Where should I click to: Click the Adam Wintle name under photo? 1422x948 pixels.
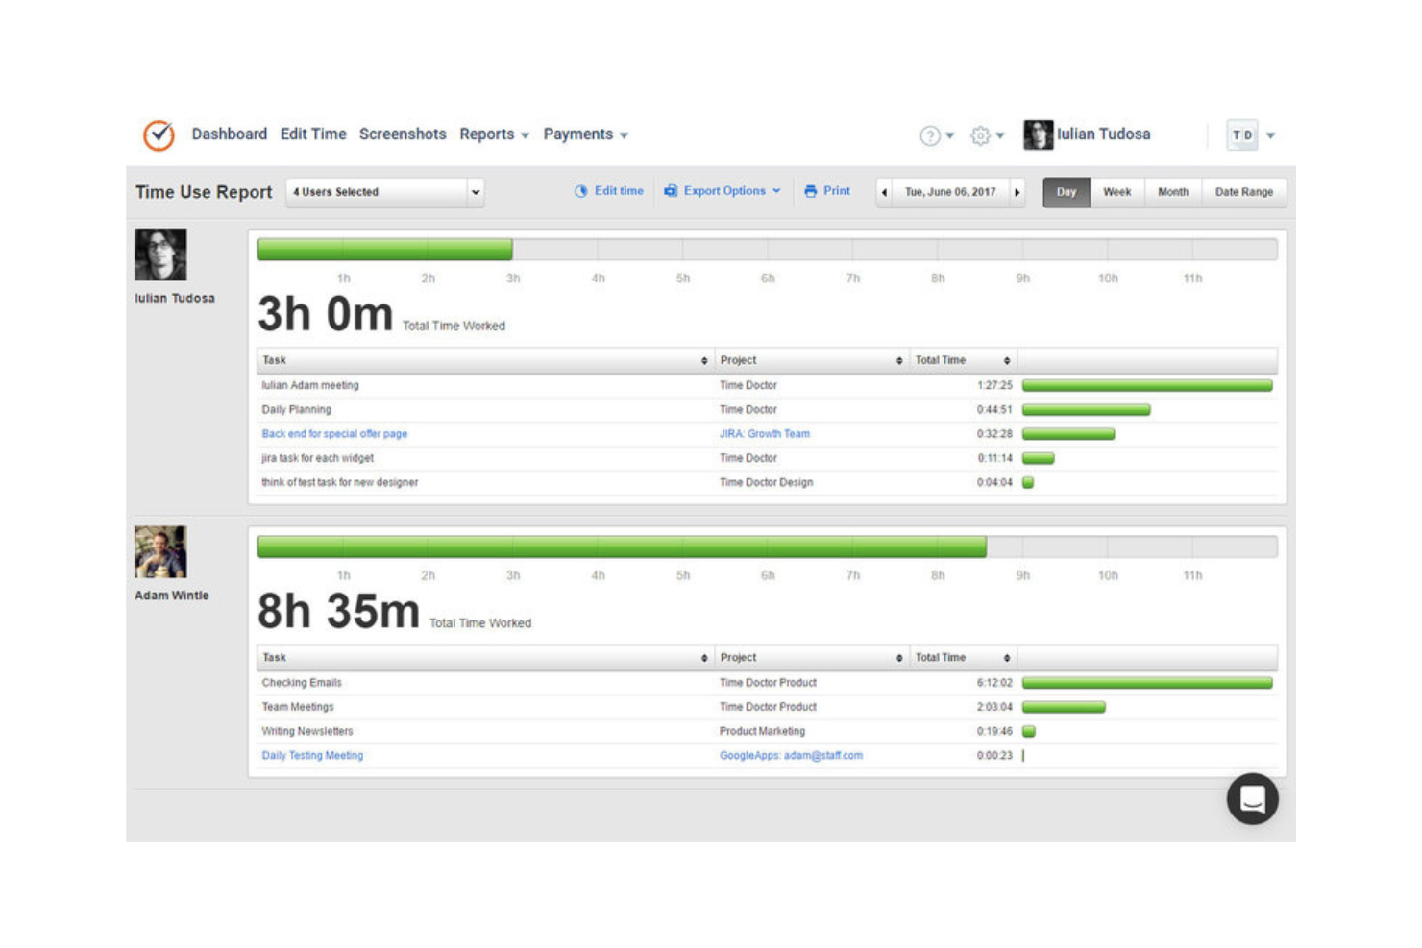click(171, 596)
